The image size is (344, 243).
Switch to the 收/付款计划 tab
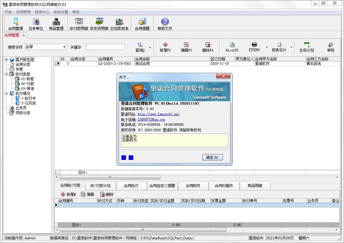coord(100,186)
